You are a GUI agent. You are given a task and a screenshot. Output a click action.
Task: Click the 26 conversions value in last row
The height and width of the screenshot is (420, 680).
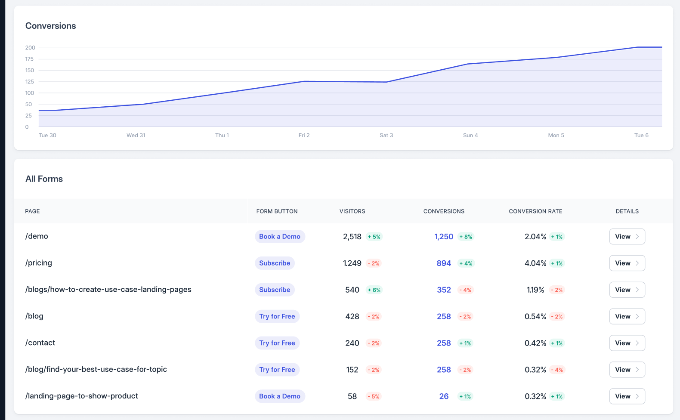click(444, 396)
